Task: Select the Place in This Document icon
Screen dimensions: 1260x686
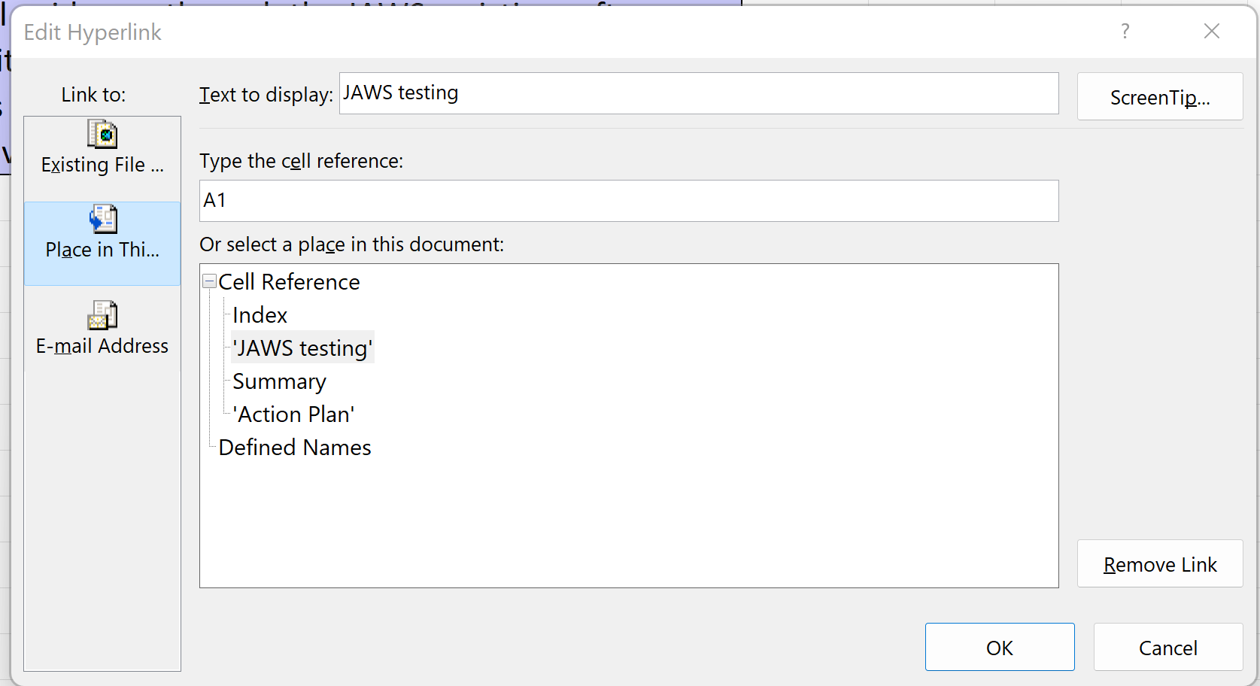Action: pyautogui.click(x=102, y=219)
